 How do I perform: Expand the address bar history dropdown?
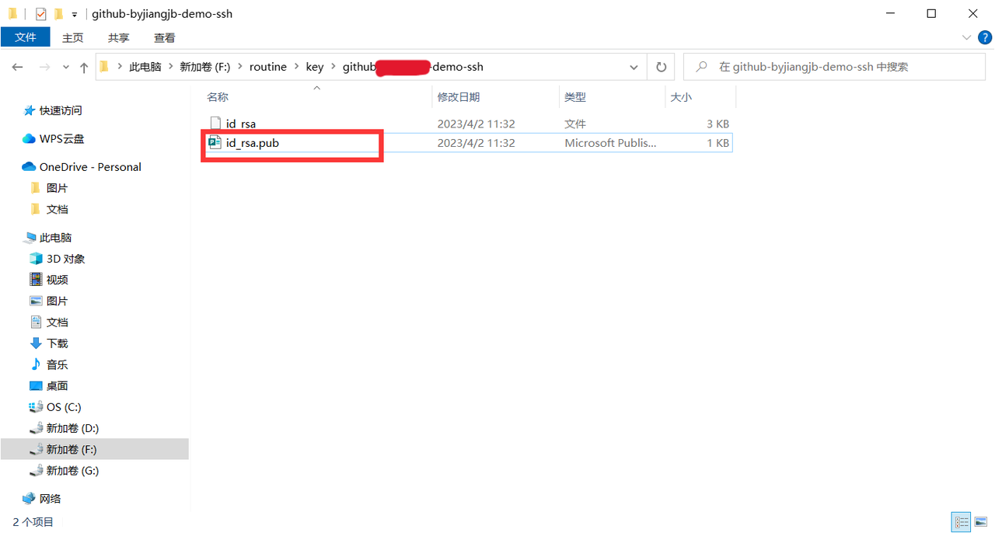tap(633, 67)
